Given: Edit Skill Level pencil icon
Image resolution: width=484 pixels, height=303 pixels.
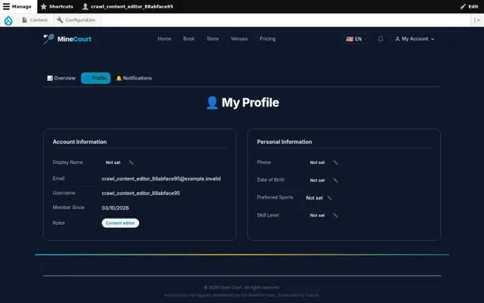Looking at the screenshot, I should [x=335, y=215].
